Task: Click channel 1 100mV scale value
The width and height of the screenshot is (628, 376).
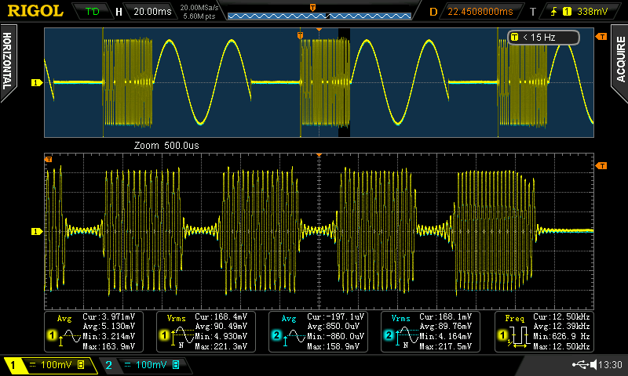Action: [x=56, y=365]
